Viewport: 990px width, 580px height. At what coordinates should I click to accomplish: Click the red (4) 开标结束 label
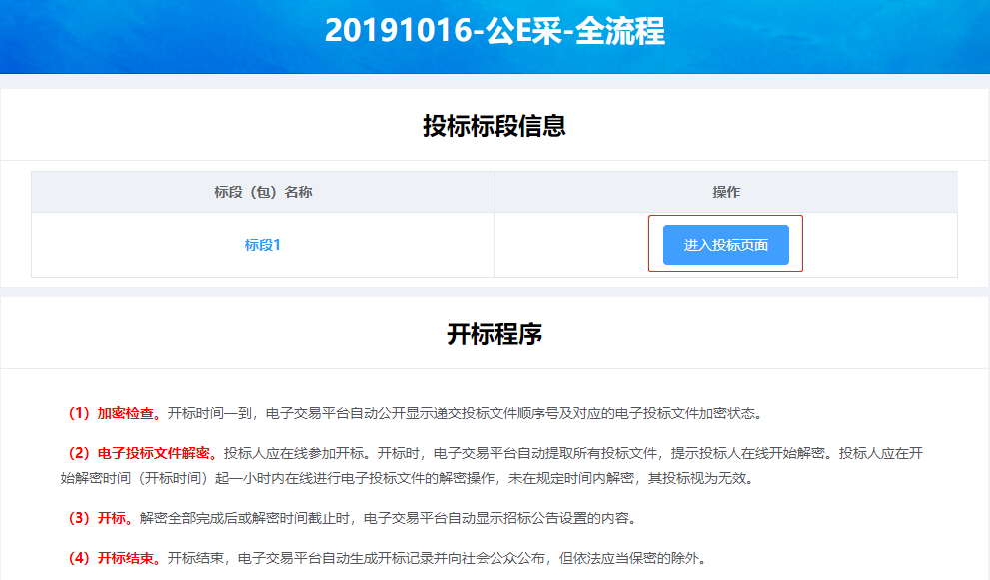coord(112,558)
